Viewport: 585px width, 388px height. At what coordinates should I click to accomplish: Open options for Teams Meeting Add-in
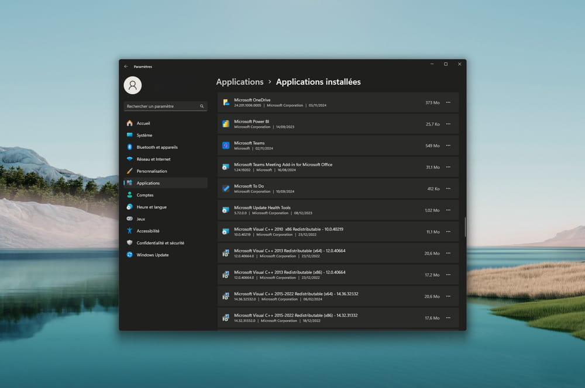(x=448, y=167)
